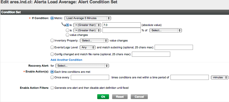
Task: Open the percentage row Greater than dropdown
Action: pos(87,30)
